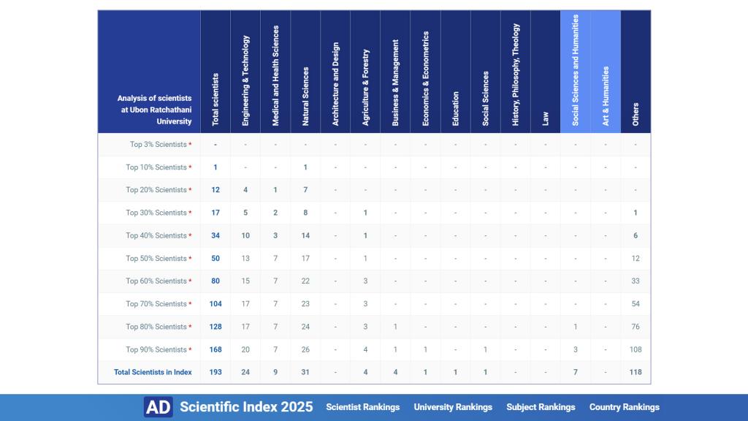This screenshot has height=421, width=748.
Task: Click total scientists value 80
Action: click(x=215, y=281)
